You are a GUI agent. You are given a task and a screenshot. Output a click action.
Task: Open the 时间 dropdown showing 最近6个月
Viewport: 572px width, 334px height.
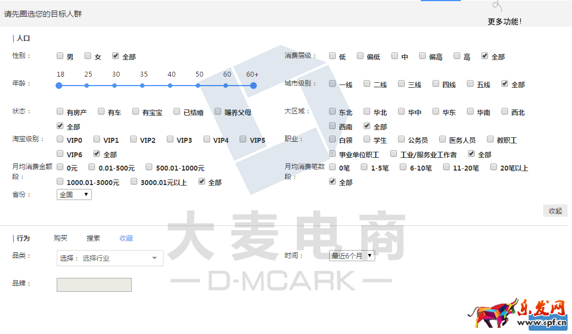coord(352,256)
